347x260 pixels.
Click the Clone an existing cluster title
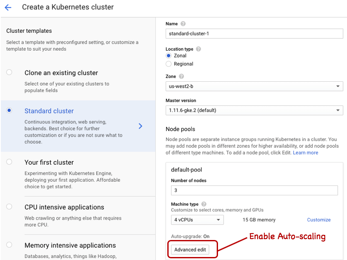pyautogui.click(x=61, y=73)
